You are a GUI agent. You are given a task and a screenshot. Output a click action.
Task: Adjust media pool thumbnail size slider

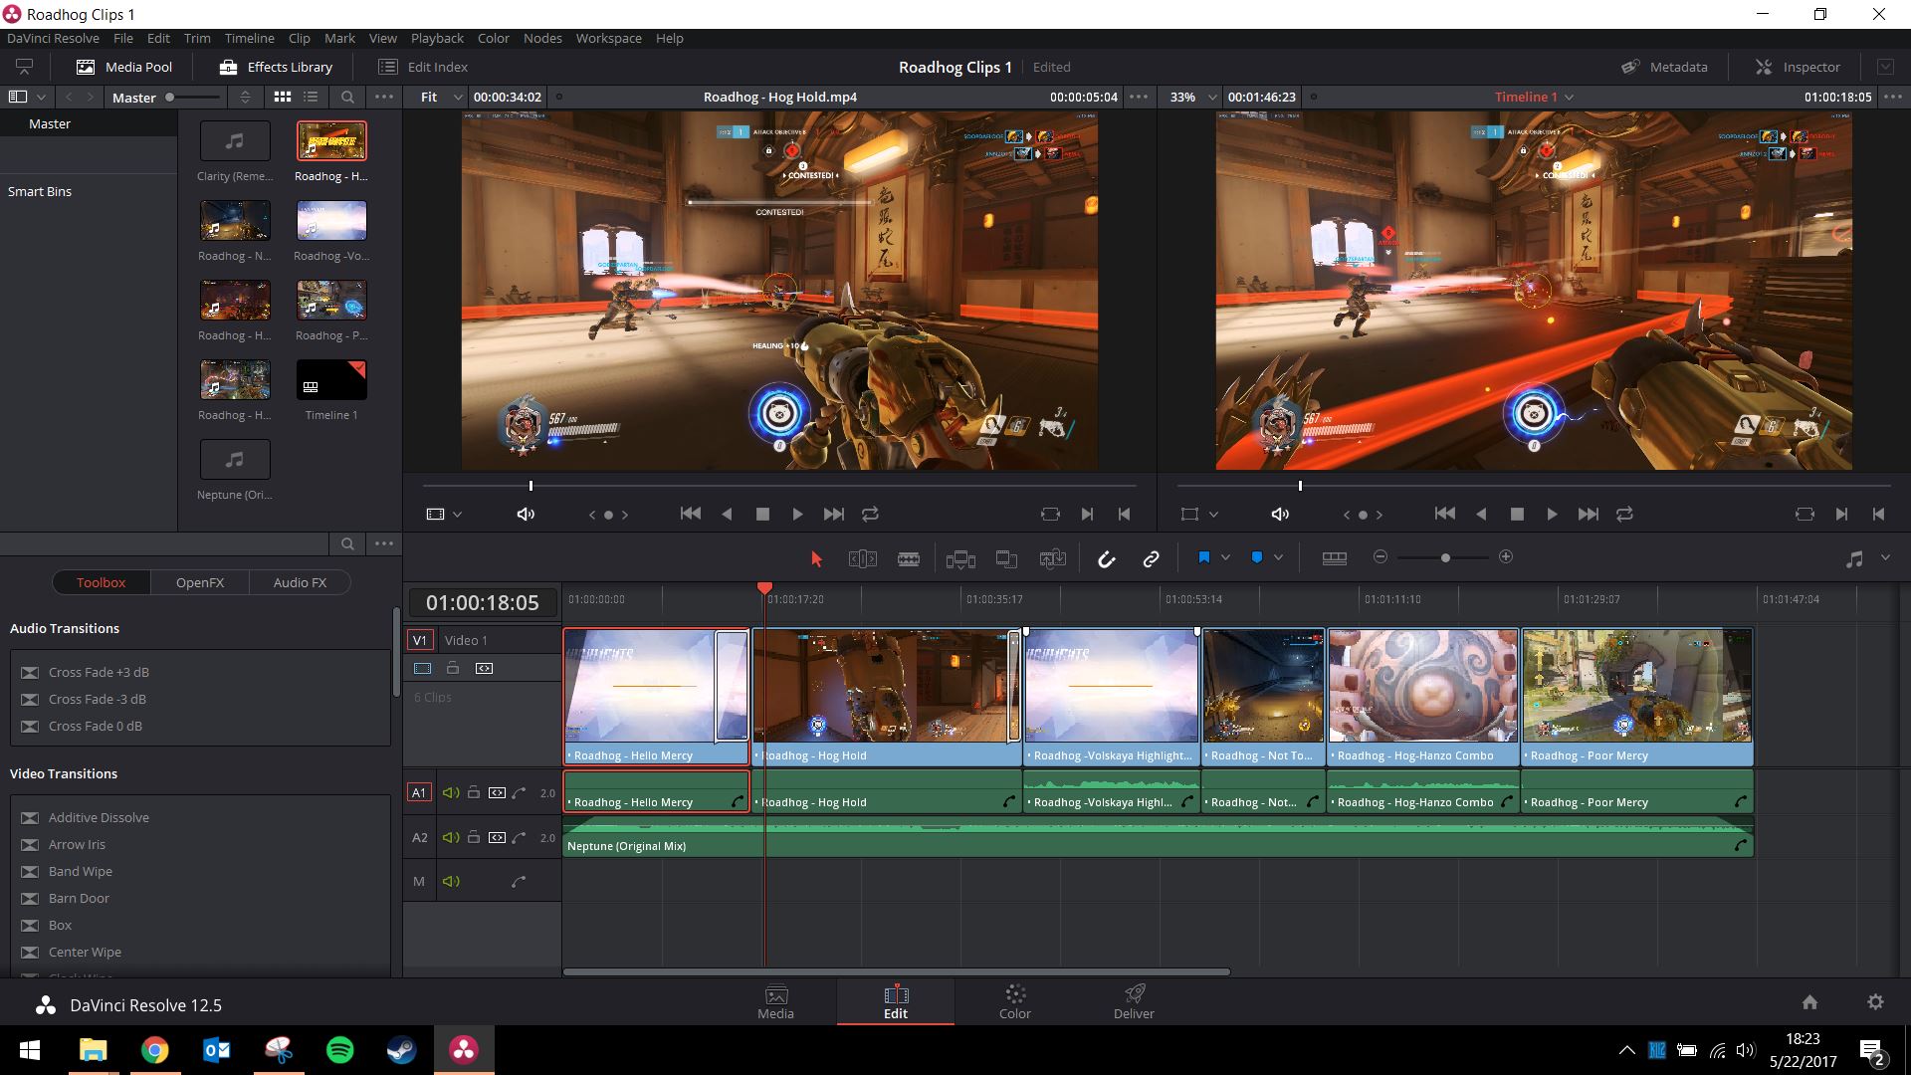click(x=170, y=97)
